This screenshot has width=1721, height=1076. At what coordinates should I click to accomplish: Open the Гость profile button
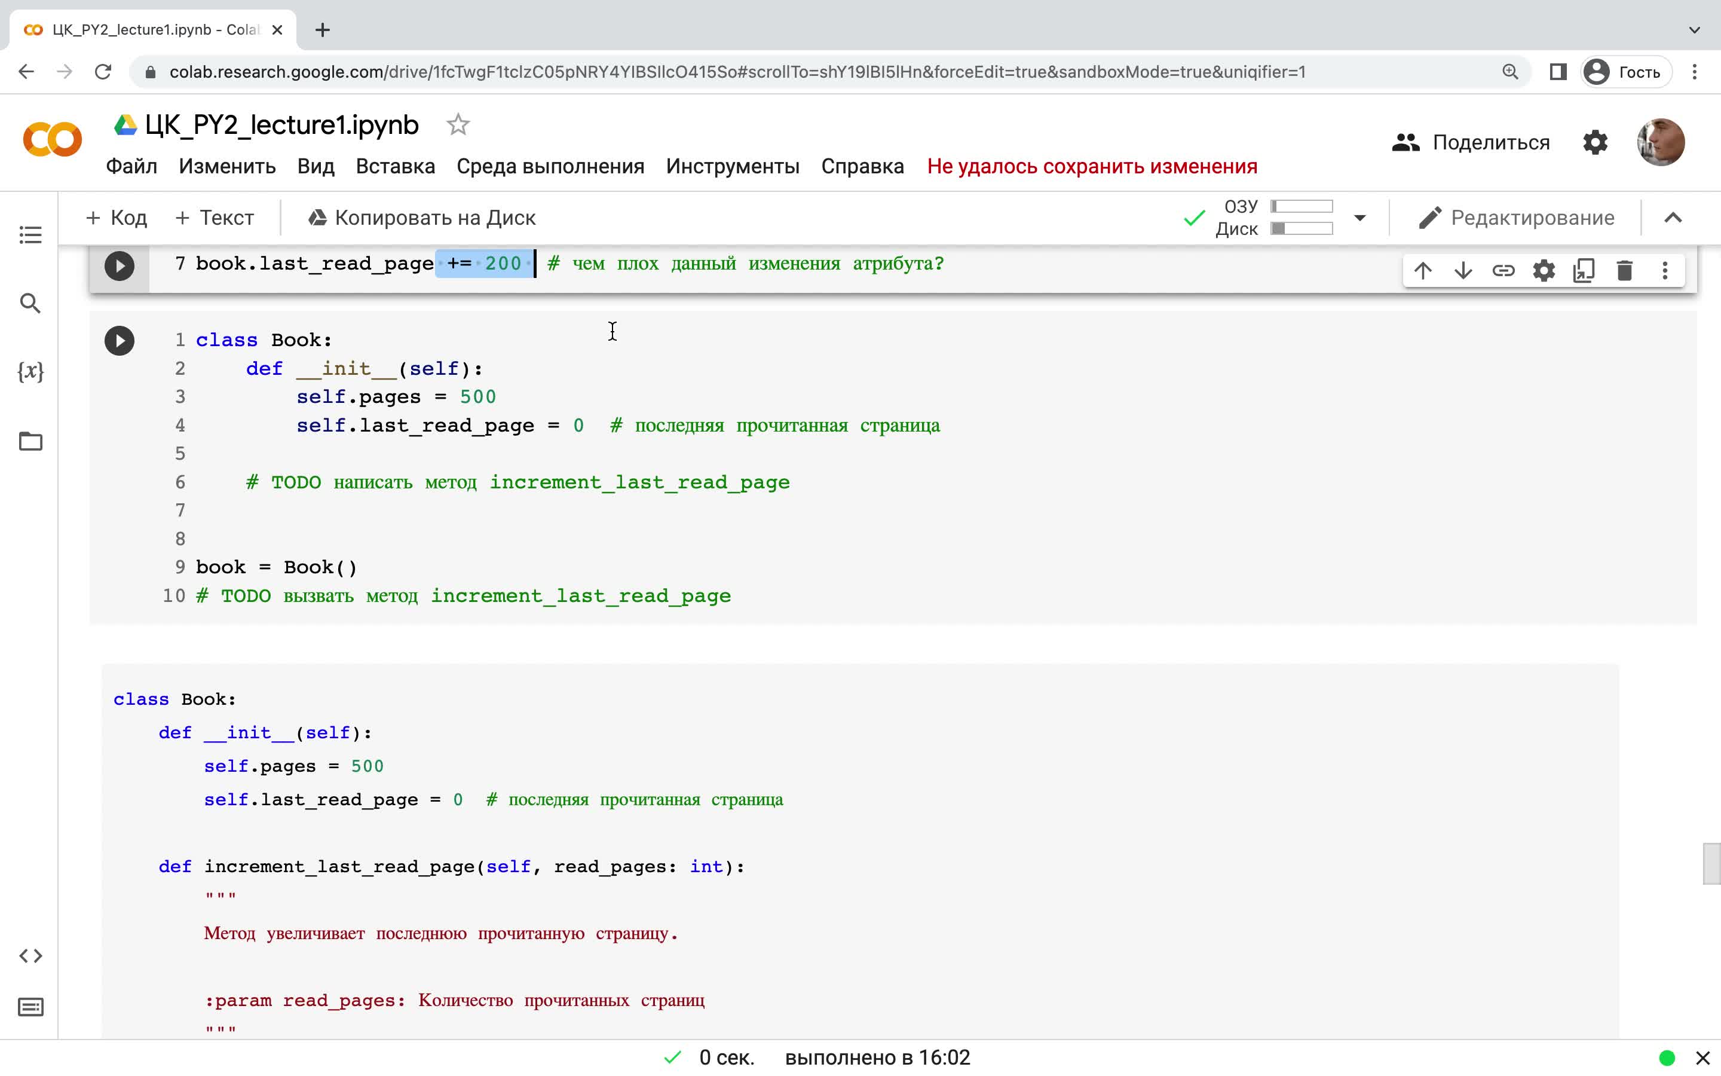pyautogui.click(x=1626, y=72)
